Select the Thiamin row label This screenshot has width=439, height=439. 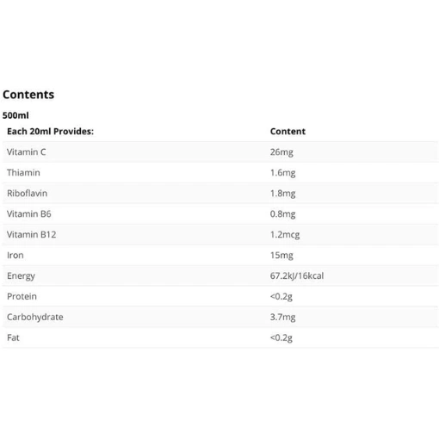tap(23, 173)
